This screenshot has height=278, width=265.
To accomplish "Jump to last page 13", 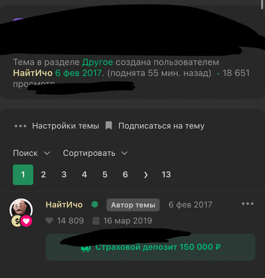I will (x=166, y=175).
